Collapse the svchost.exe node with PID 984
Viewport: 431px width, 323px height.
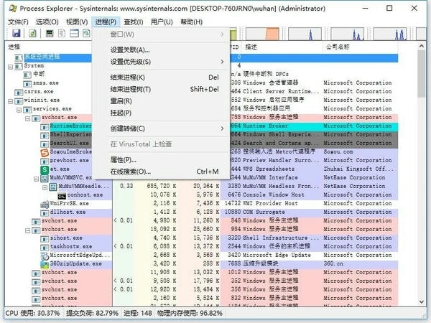pos(28,230)
